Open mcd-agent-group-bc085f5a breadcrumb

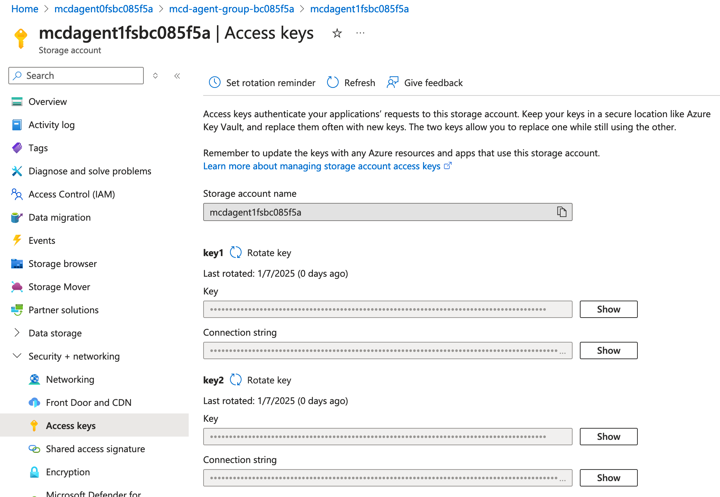[231, 9]
